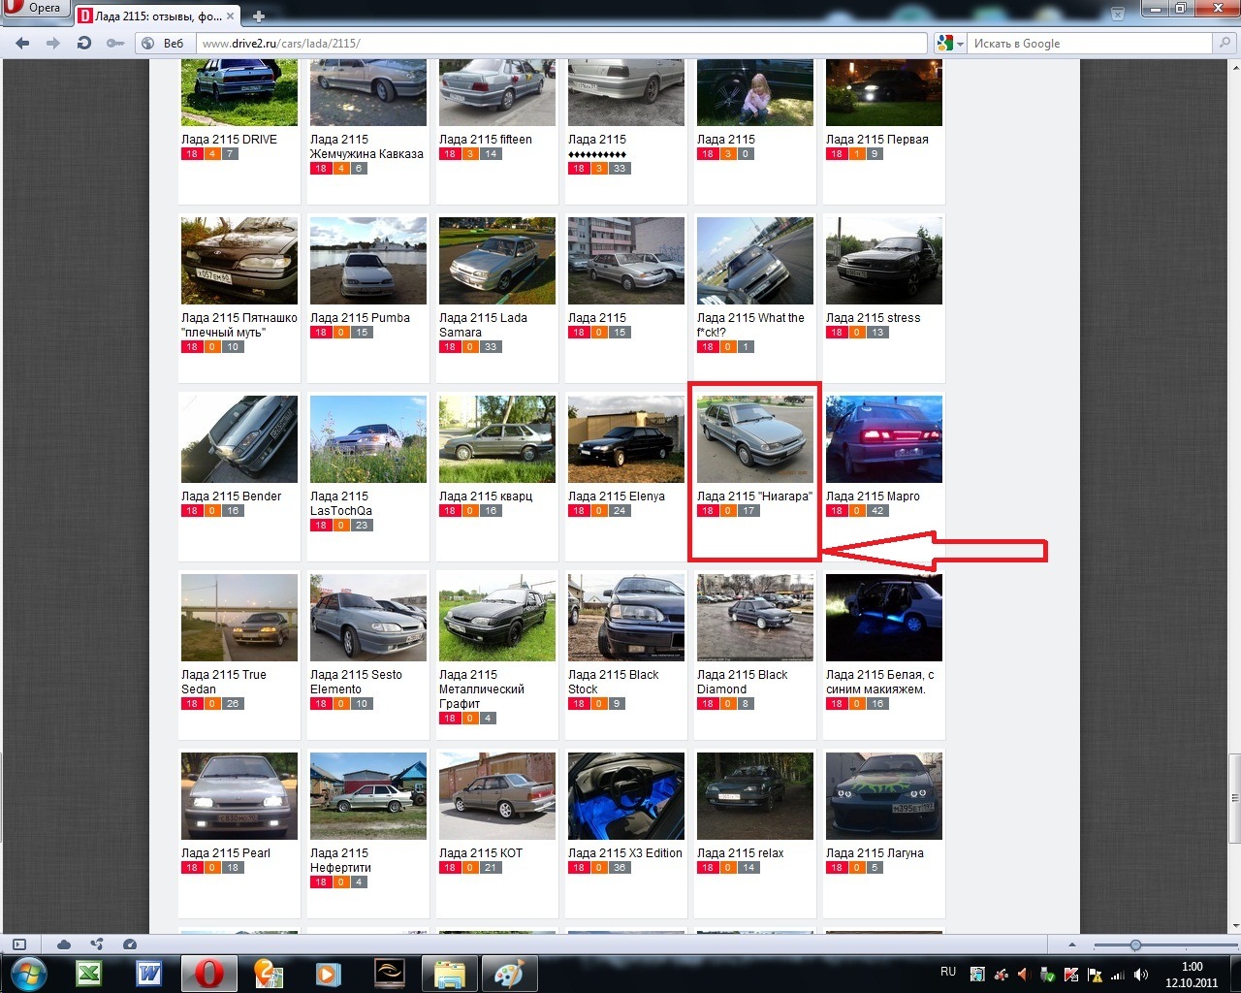This screenshot has width=1241, height=993.
Task: Open Paint from the taskbar
Action: click(510, 974)
